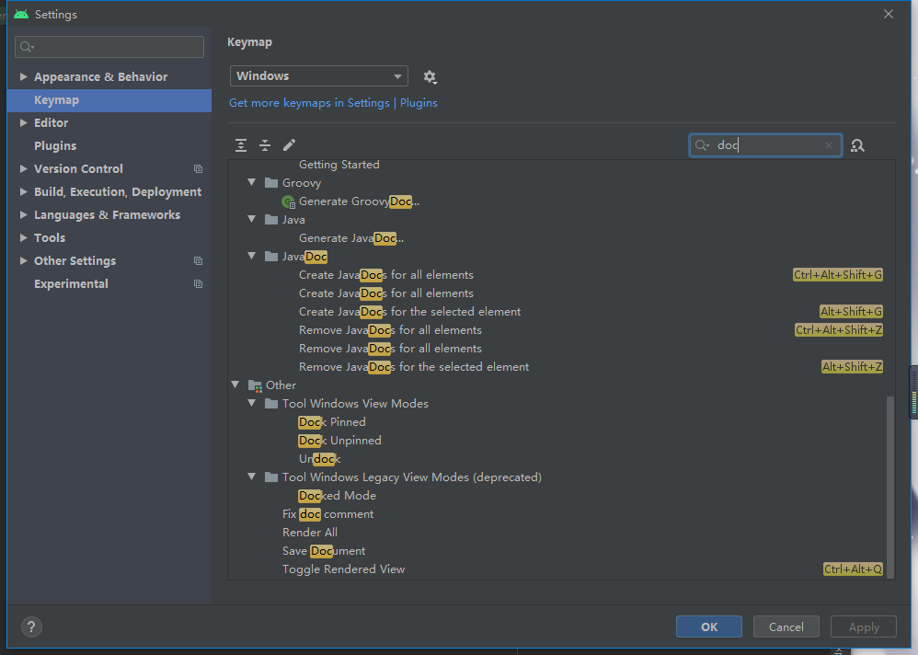Click the search magnifier in keymap filter
Image resolution: width=918 pixels, height=655 pixels.
(702, 145)
